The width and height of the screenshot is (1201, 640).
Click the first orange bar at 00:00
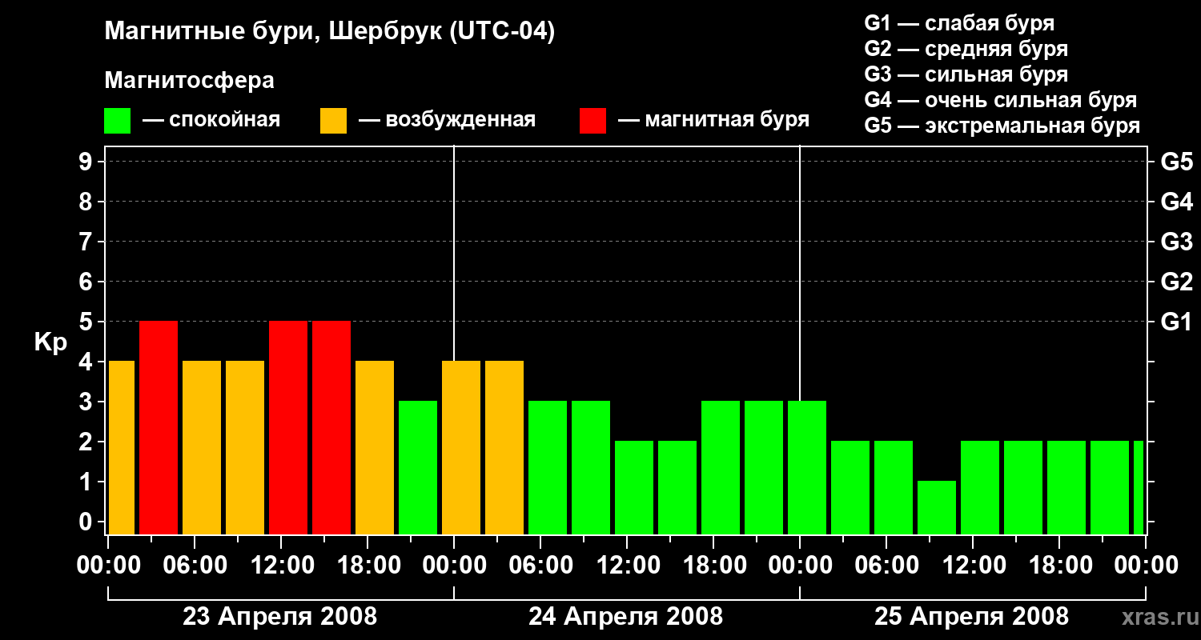click(x=121, y=447)
